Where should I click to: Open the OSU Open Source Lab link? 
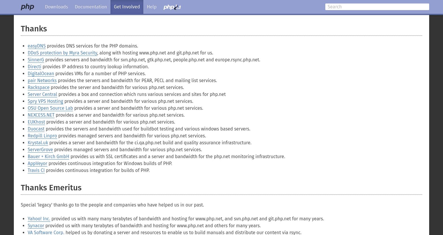[50, 108]
